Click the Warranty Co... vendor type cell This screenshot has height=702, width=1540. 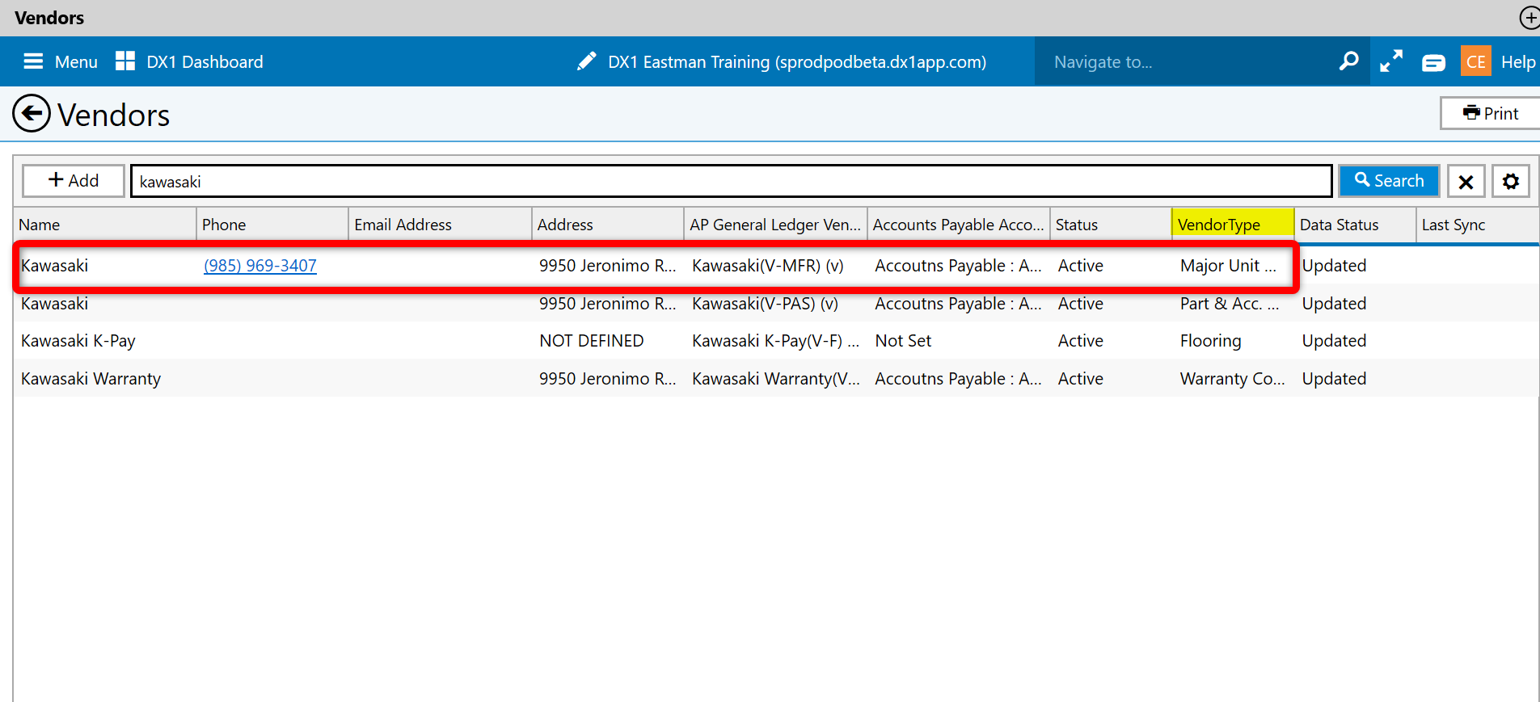point(1232,379)
